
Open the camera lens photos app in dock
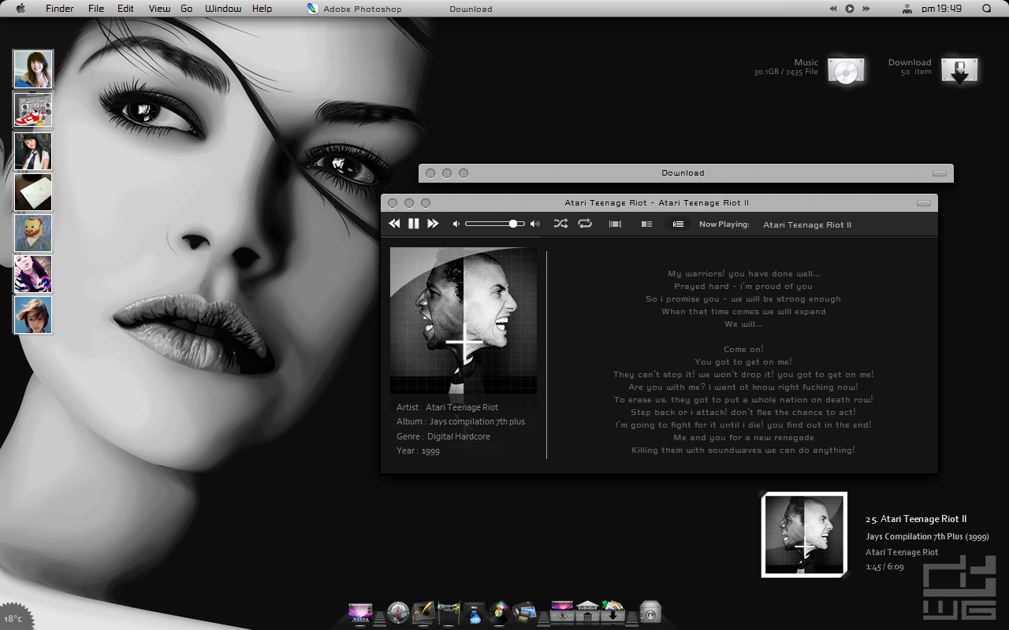click(523, 612)
